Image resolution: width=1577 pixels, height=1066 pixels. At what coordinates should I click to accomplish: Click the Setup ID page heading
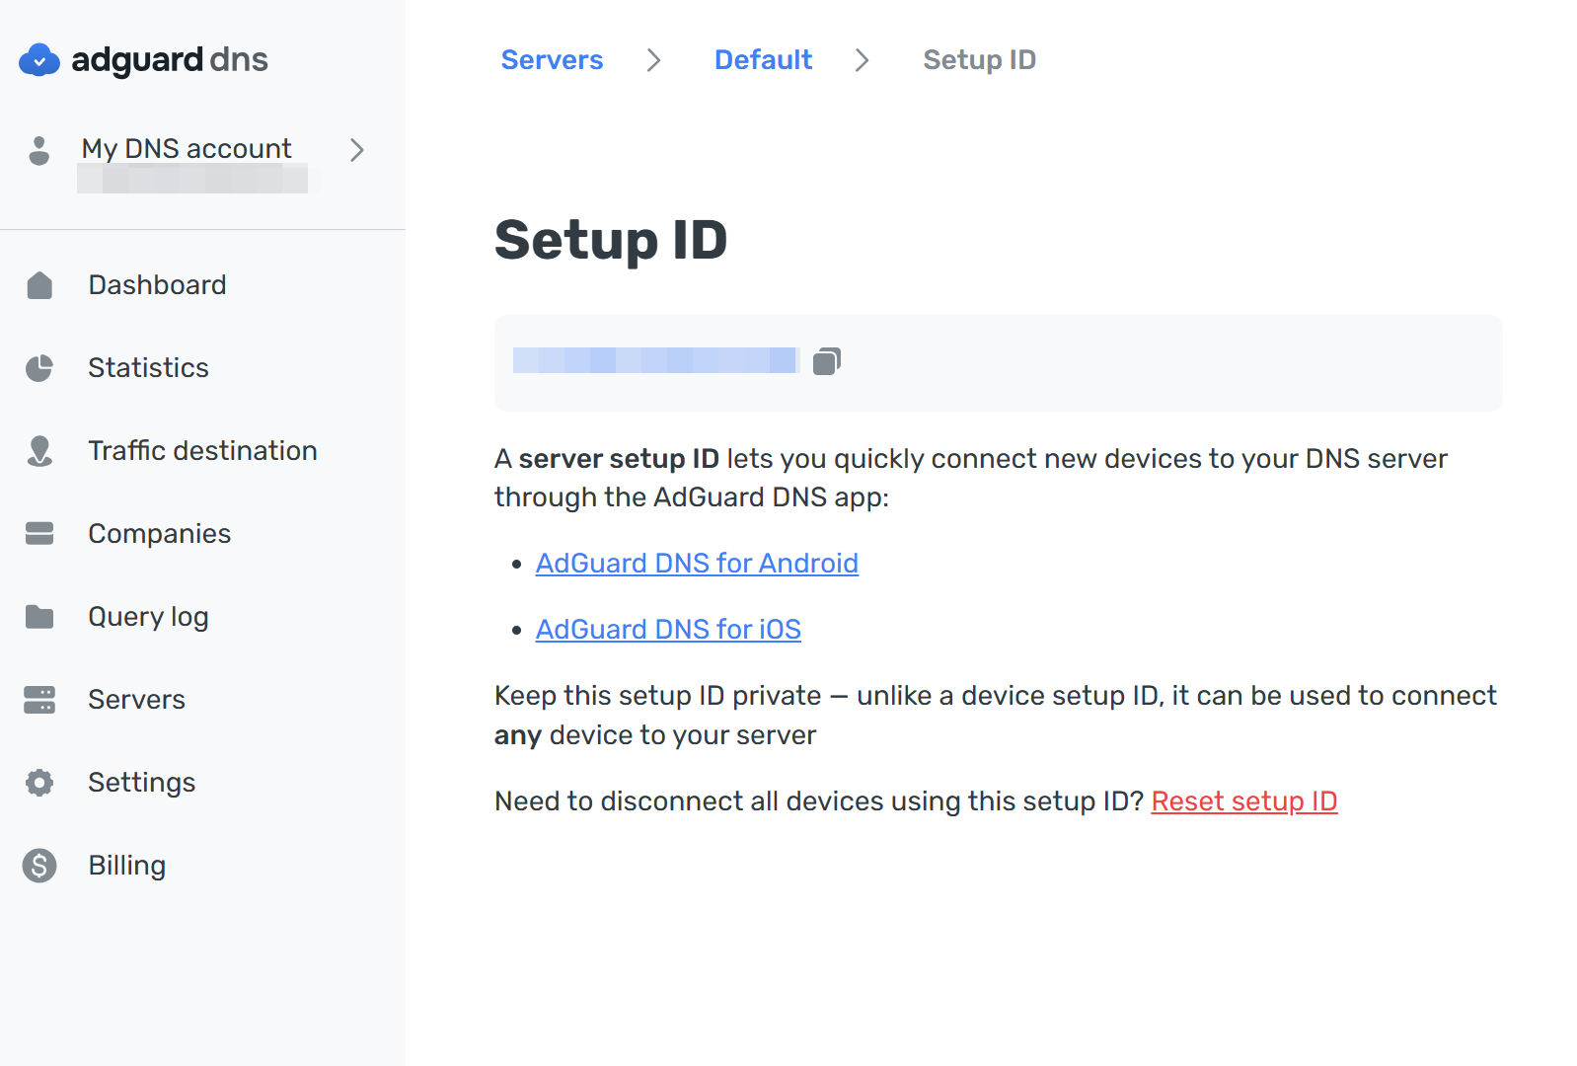[611, 240]
